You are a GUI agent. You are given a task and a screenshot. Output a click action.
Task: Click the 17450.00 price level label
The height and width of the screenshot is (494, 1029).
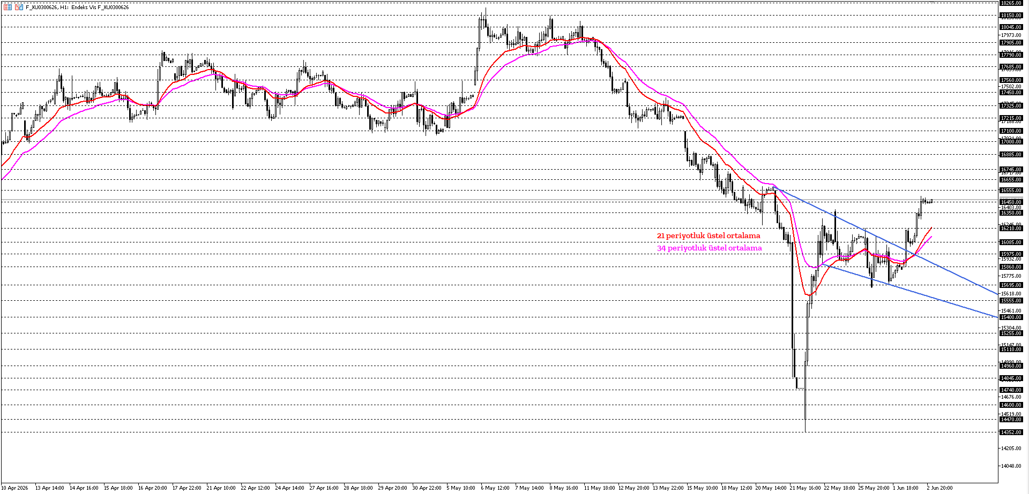click(1011, 93)
